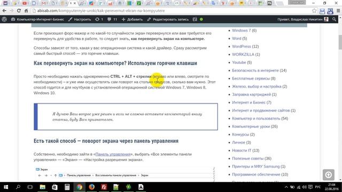The image size is (342, 192).
Task: Open File Explorer from the taskbar
Action: [x=42, y=187]
